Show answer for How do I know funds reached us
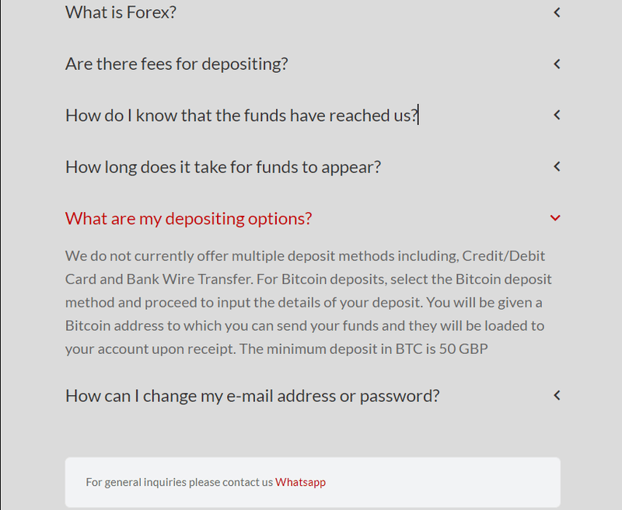 tap(242, 115)
